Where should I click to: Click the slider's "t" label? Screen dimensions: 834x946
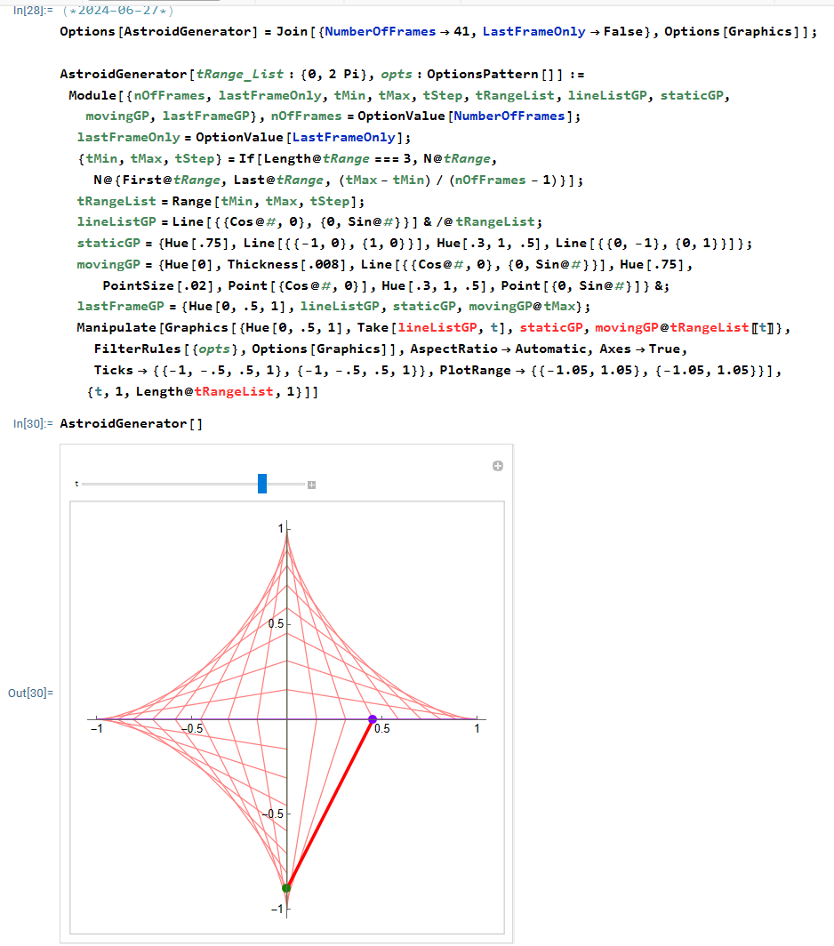point(76,484)
